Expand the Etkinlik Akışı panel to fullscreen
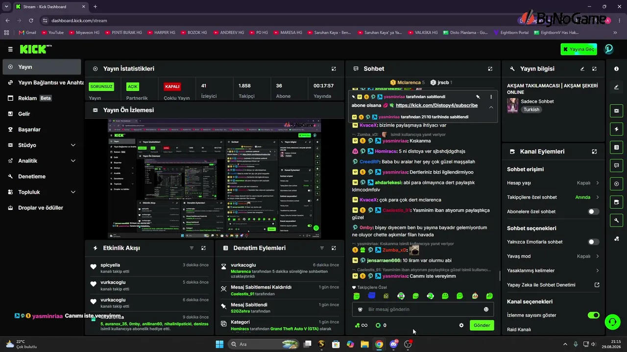This screenshot has width=627, height=352. coord(203,248)
